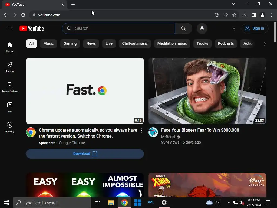Open Chrome three-dot menu
Image resolution: width=277 pixels, height=208 pixels.
(271, 15)
